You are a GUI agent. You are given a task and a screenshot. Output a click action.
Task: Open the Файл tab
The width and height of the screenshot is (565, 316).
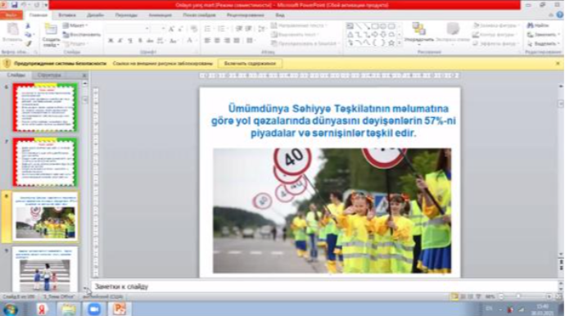11,15
